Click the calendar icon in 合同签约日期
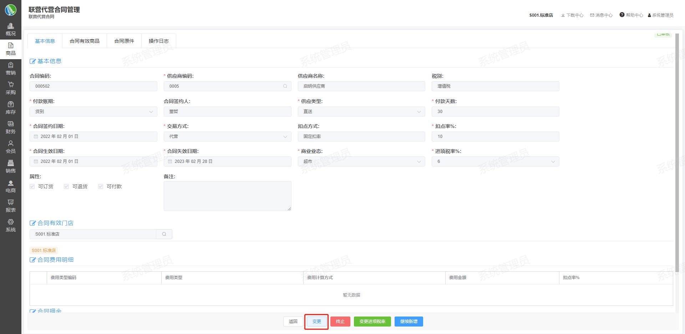This screenshot has width=685, height=334. pos(36,137)
